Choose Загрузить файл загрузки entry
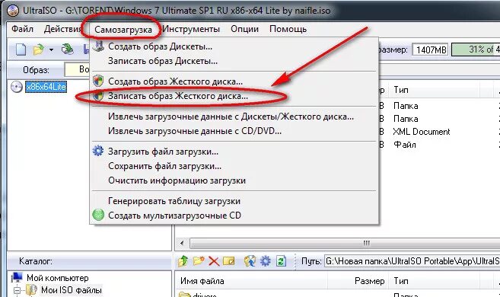The width and height of the screenshot is (500, 297). [234, 152]
